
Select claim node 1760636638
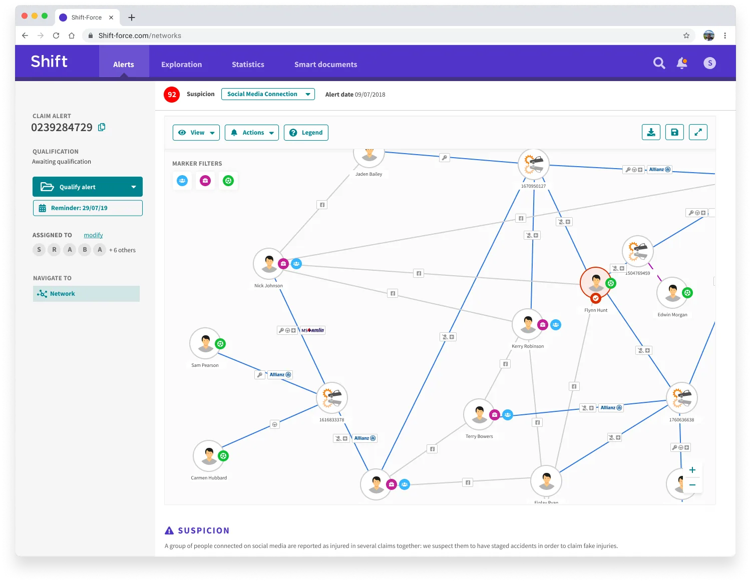coord(682,398)
